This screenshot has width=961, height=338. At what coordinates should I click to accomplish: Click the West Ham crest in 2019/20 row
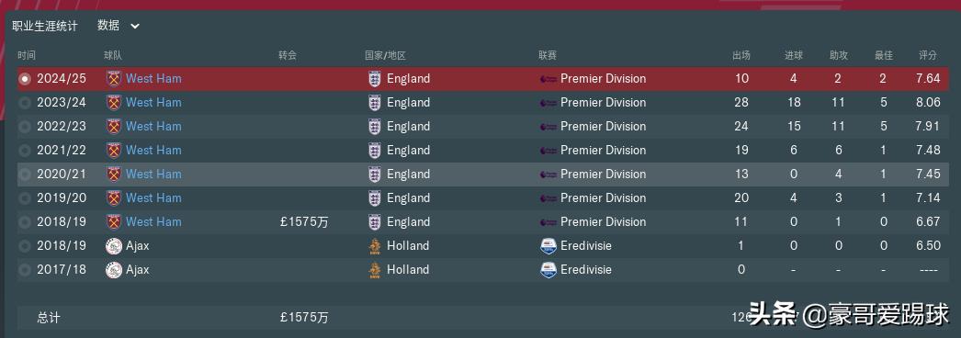click(x=113, y=197)
